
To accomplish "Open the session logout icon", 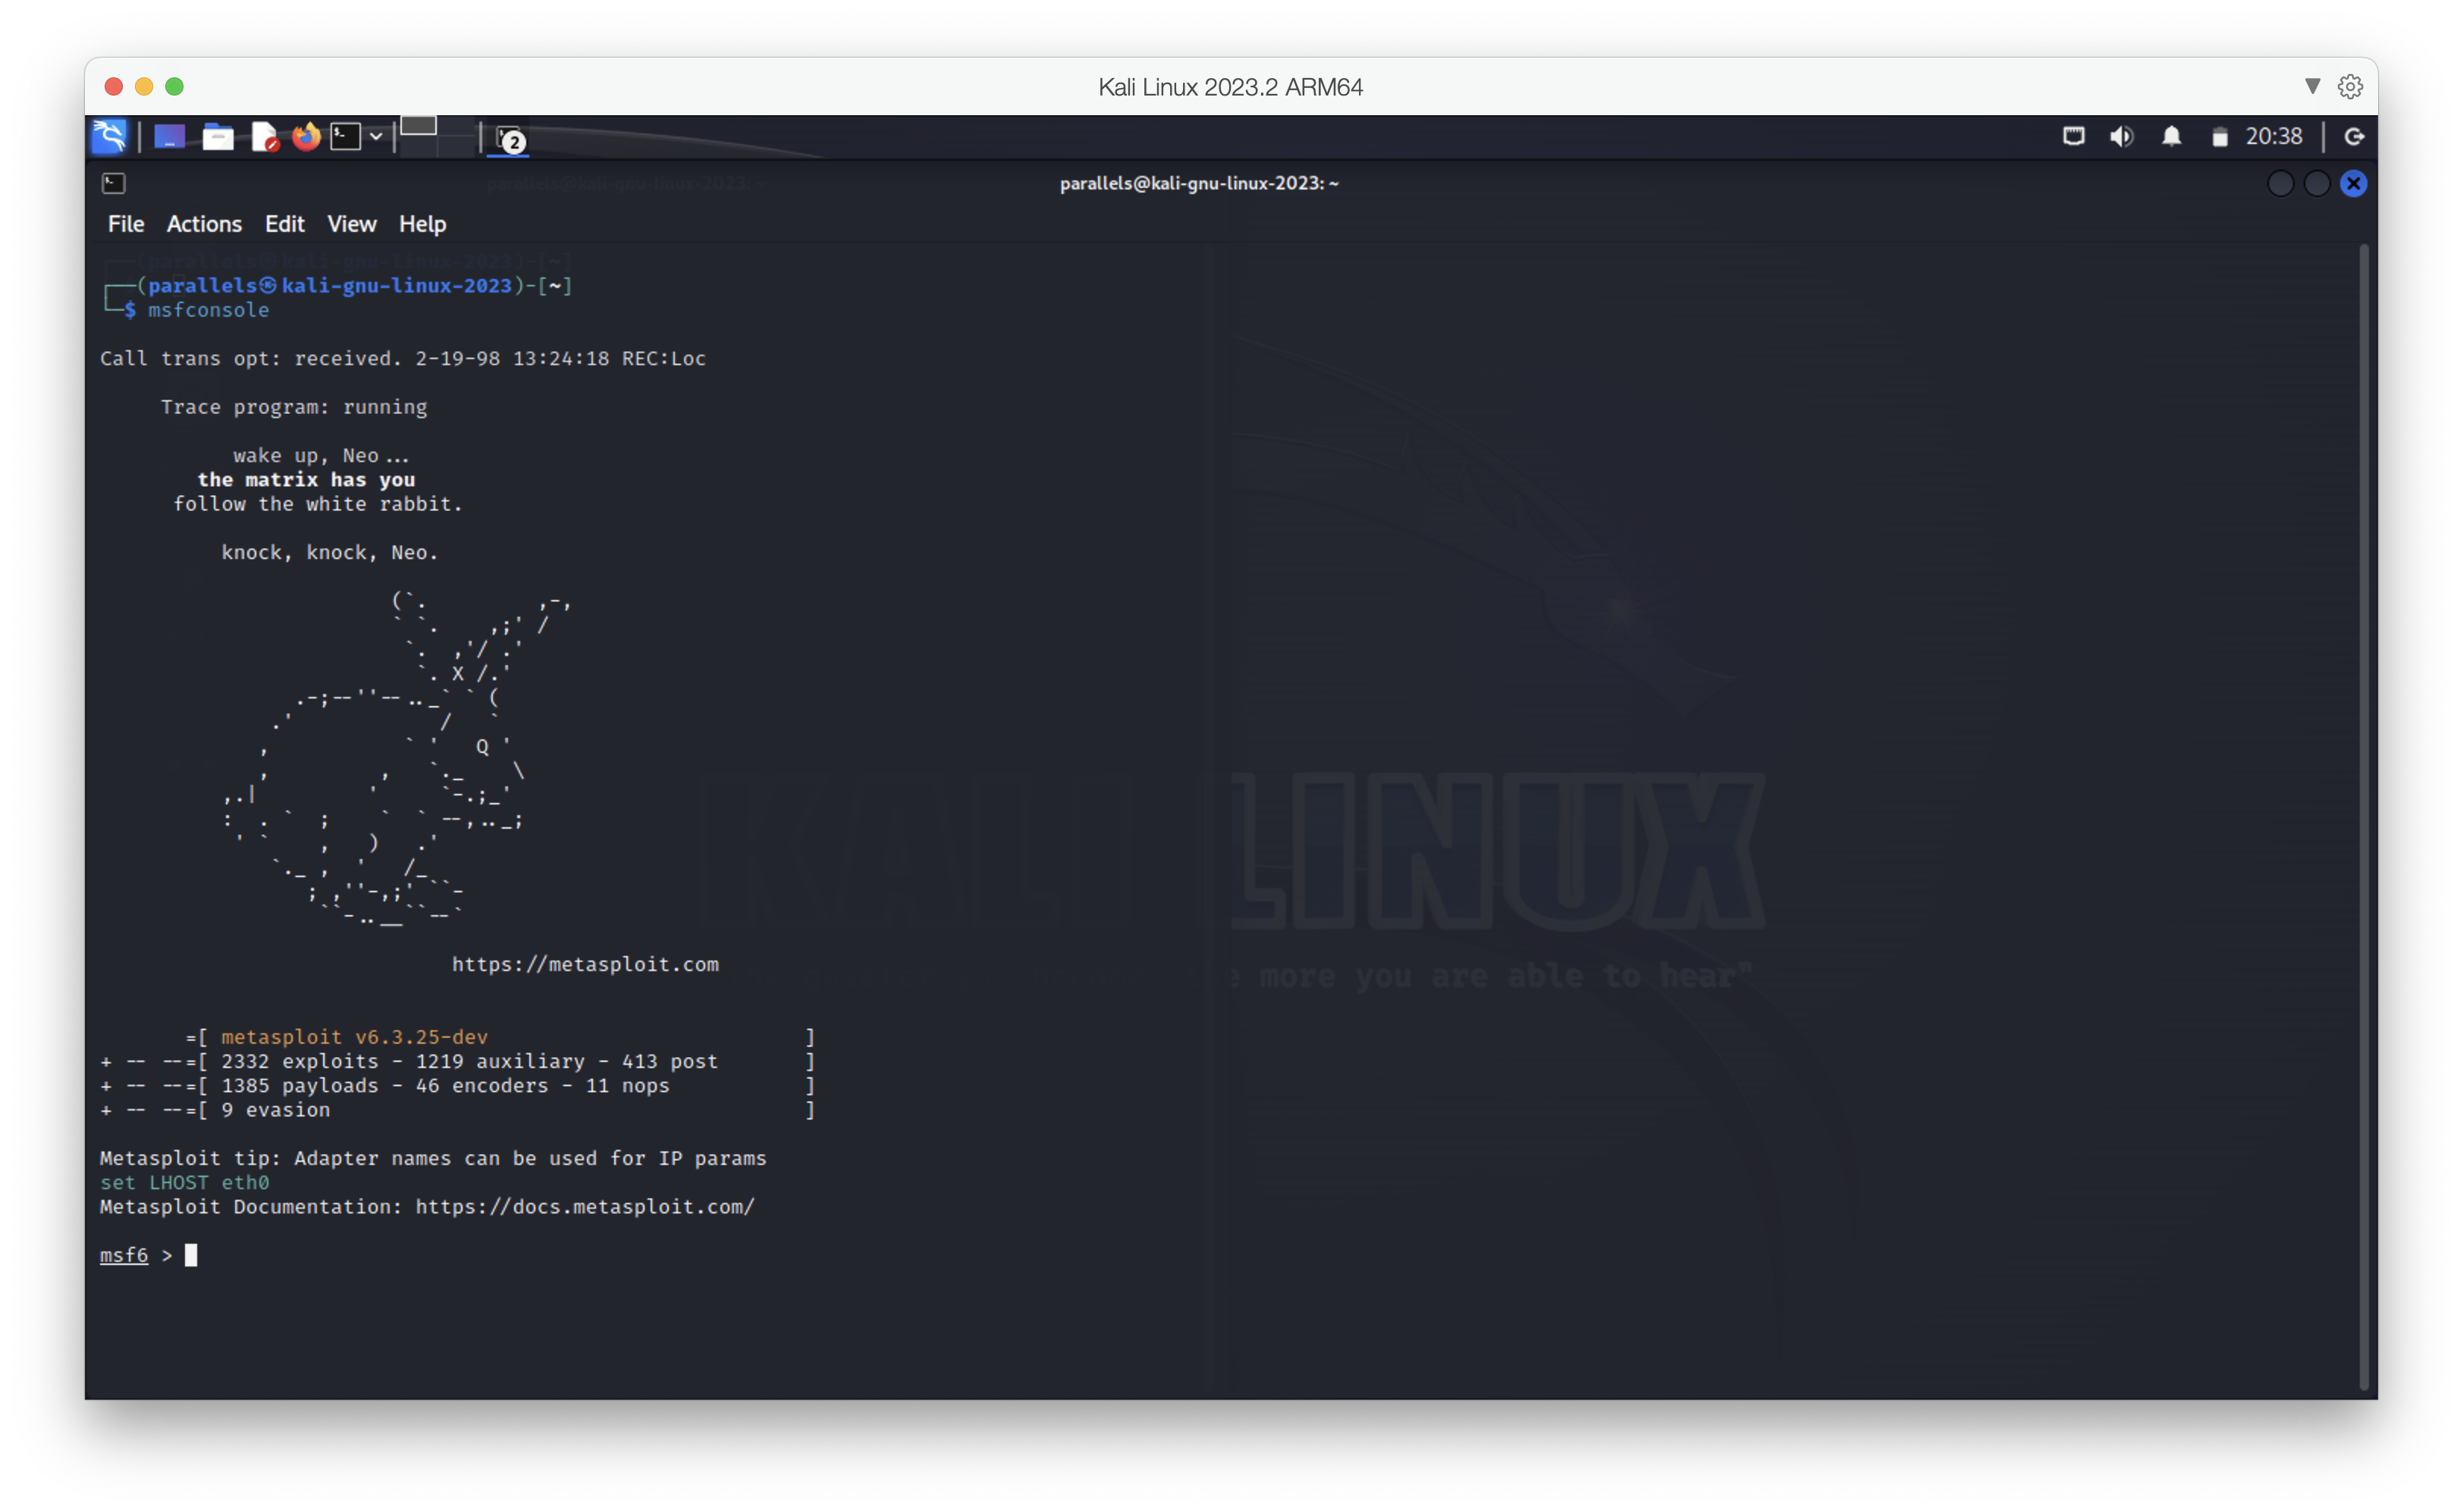I will point(2354,137).
